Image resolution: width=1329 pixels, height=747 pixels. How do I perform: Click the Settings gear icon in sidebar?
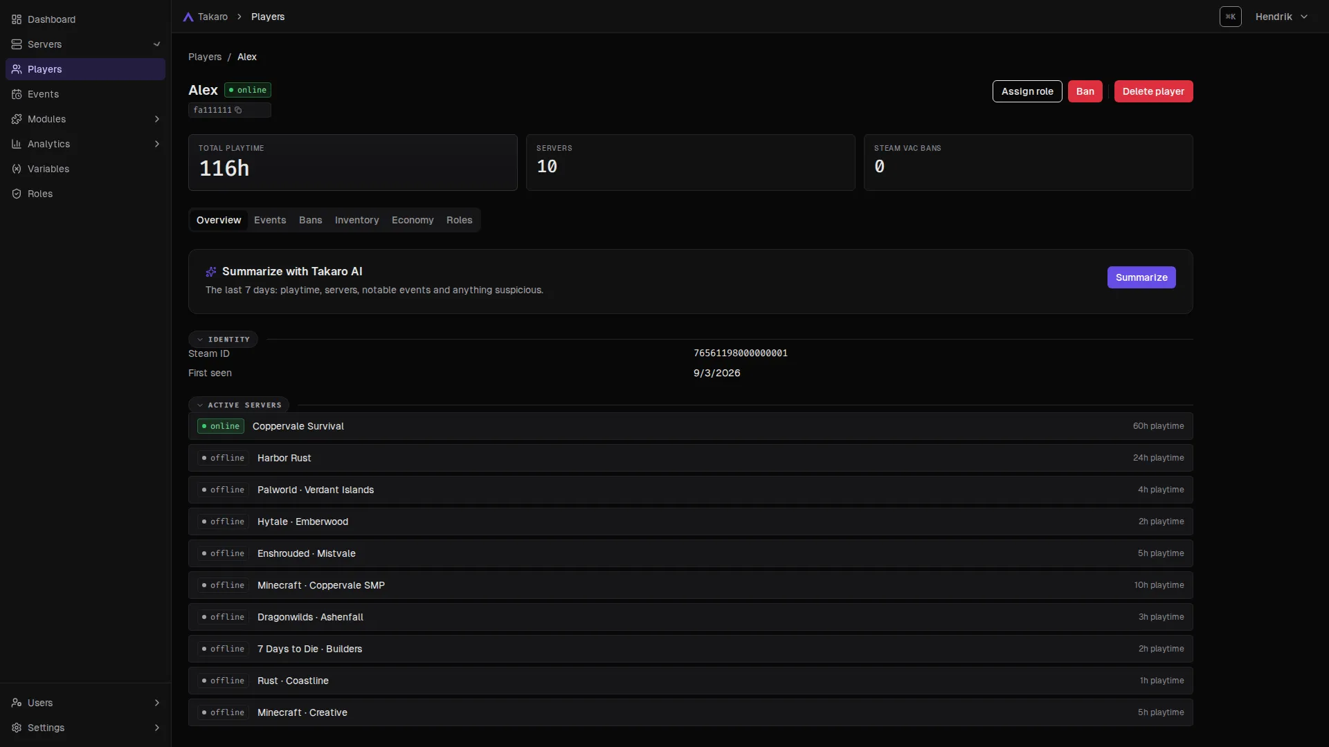(17, 728)
